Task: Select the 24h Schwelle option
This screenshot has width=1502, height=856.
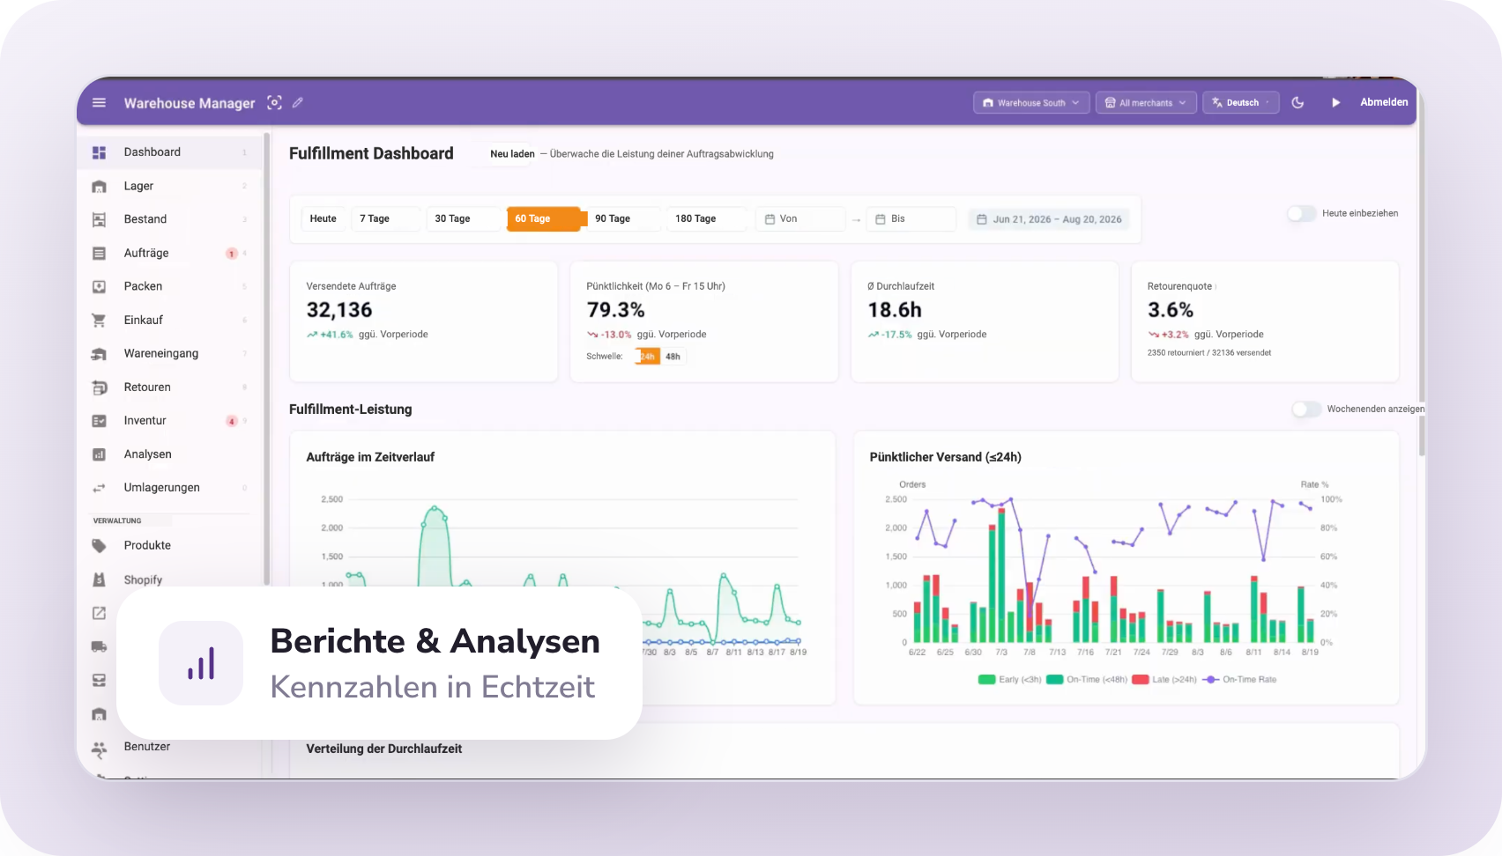Action: coord(648,357)
